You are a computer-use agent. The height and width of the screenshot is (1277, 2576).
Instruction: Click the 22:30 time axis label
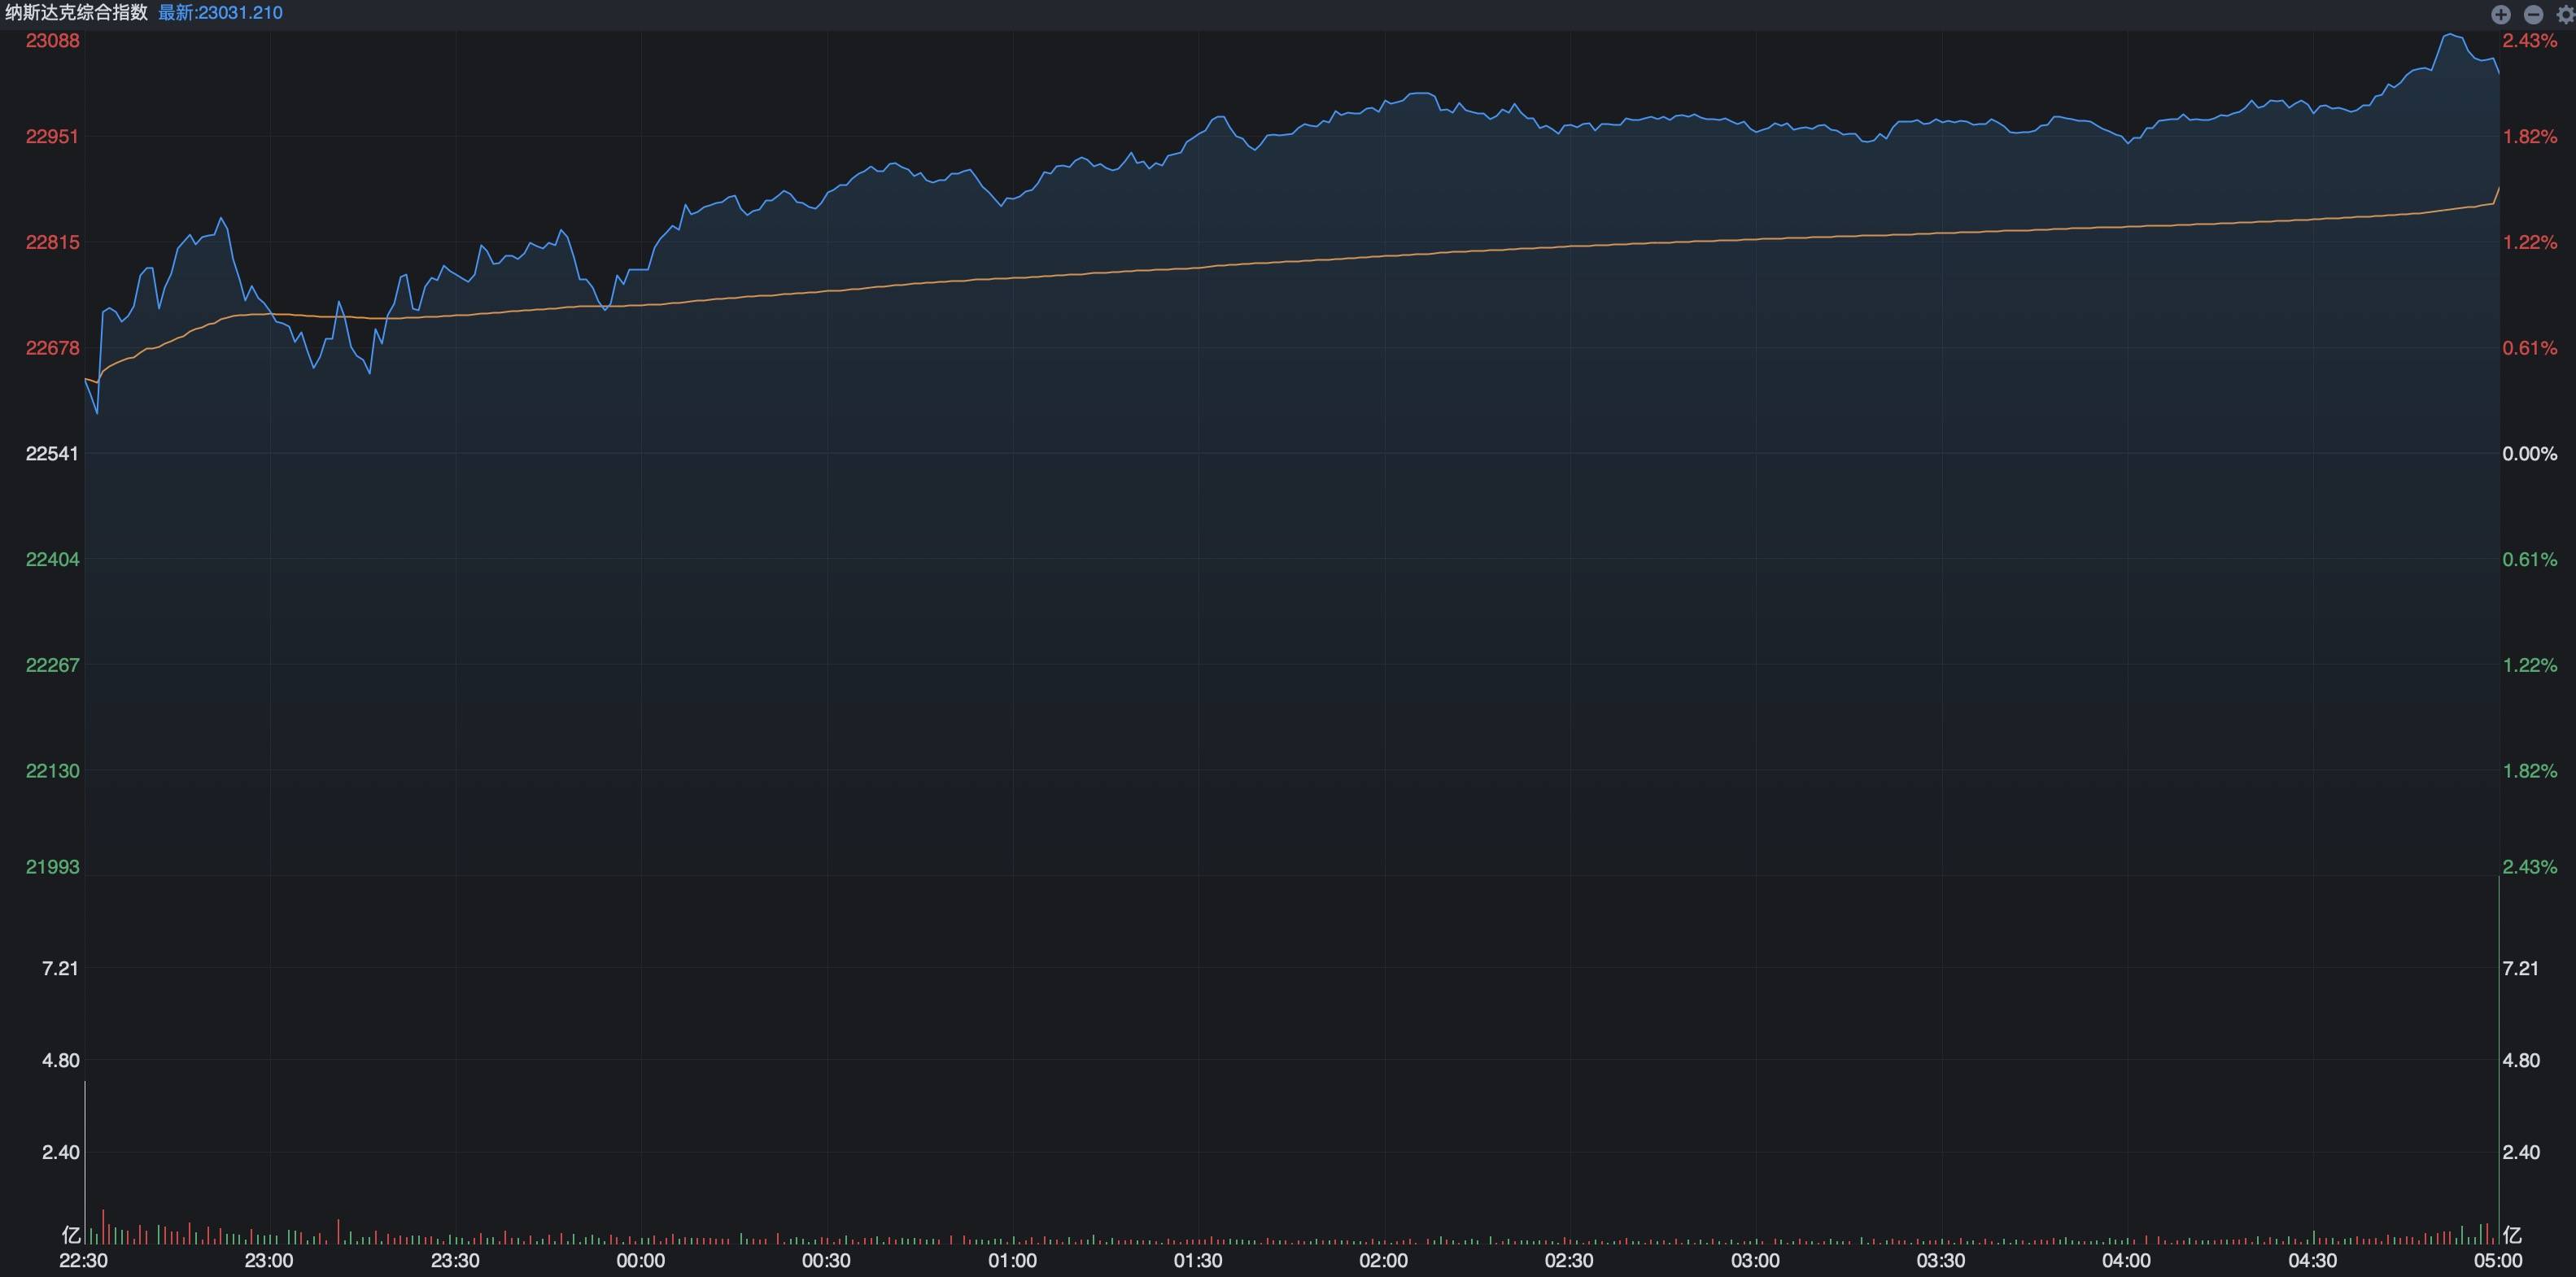point(83,1261)
